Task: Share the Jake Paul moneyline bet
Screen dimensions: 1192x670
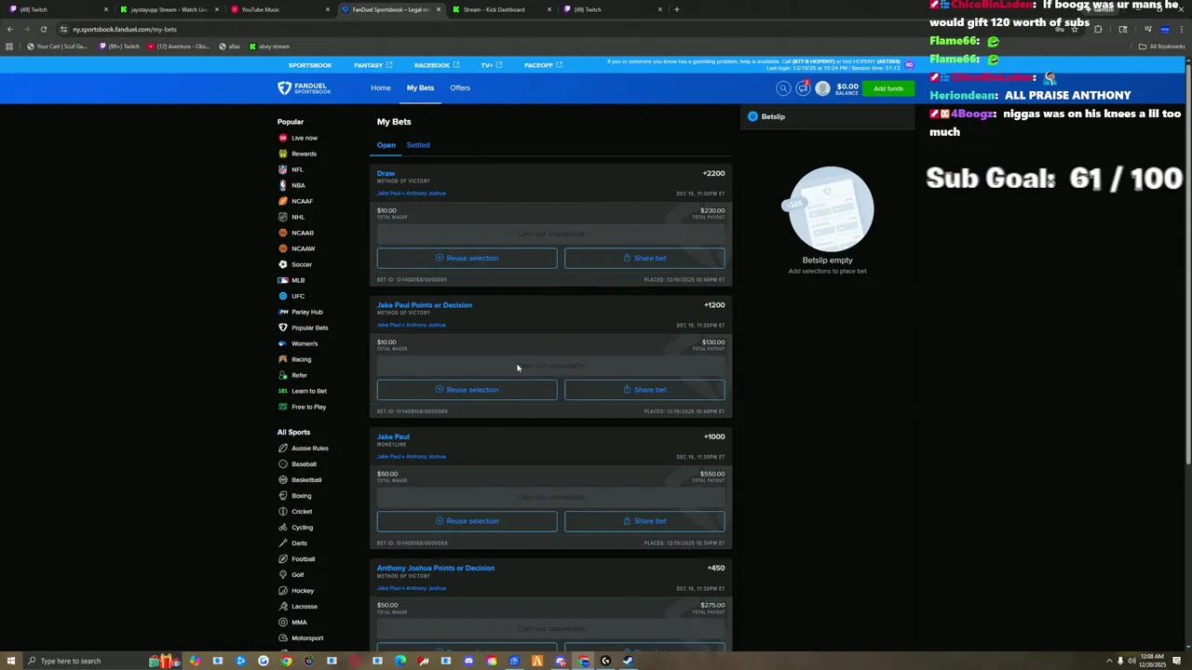Action: click(644, 521)
